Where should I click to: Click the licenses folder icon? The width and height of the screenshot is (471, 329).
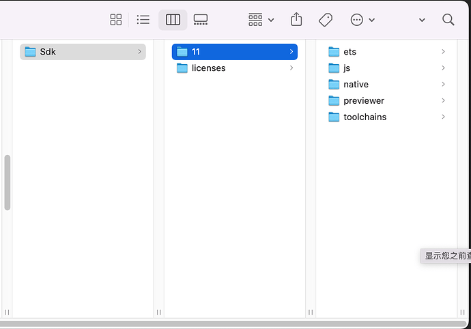coord(182,68)
